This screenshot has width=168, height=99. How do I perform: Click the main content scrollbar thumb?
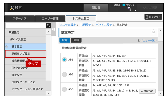tap(160, 37)
